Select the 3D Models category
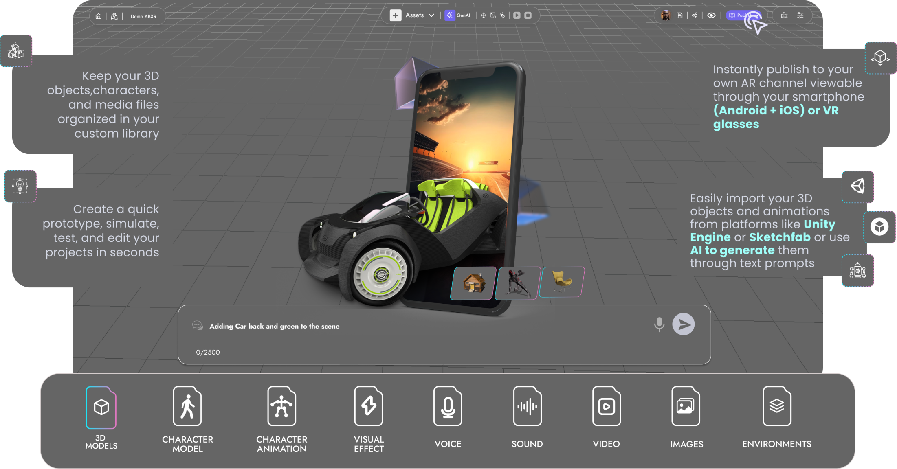This screenshot has height=469, width=897. tap(101, 408)
